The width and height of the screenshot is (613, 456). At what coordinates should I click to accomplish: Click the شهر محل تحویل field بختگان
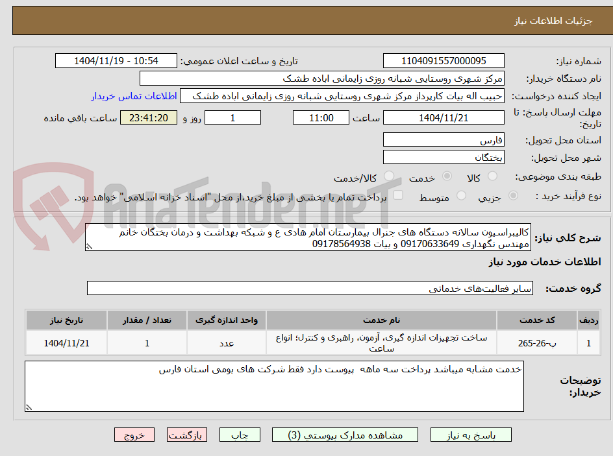click(444, 158)
